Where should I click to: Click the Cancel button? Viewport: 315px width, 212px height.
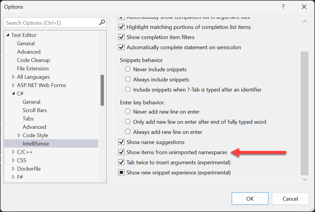290,199
